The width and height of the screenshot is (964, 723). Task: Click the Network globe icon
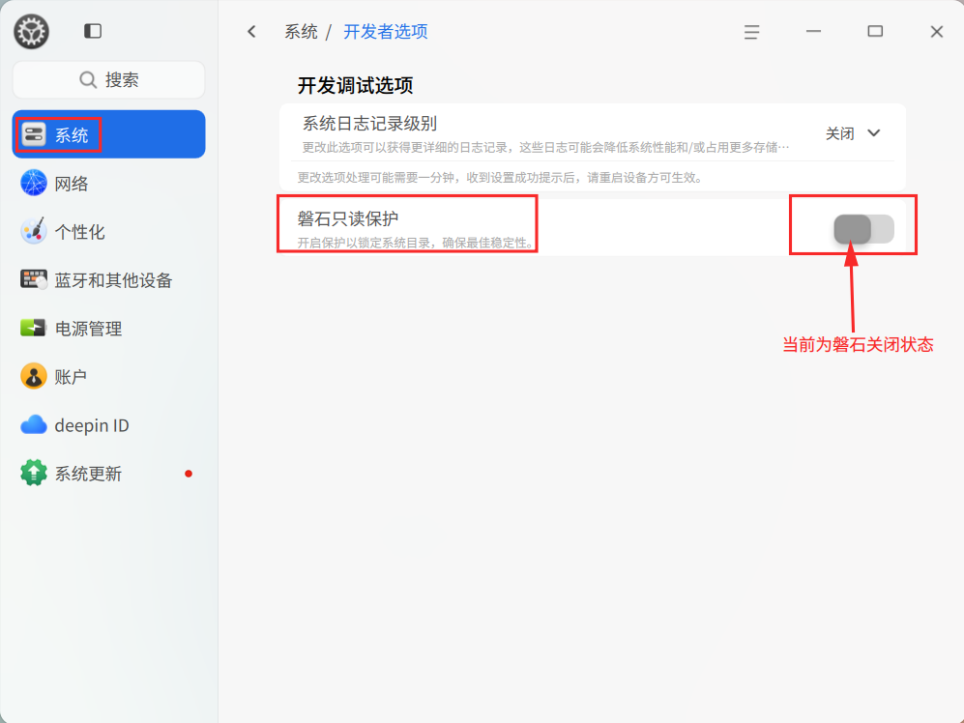(x=34, y=183)
